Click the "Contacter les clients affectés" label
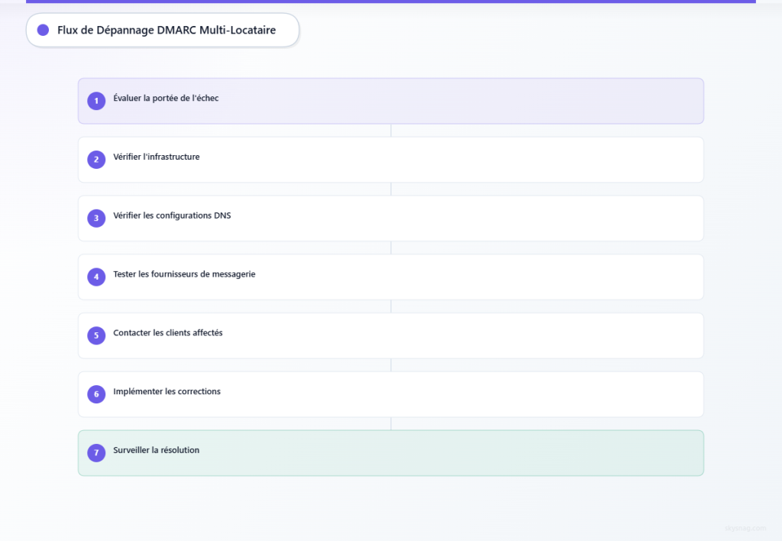Image resolution: width=782 pixels, height=541 pixels. coord(168,333)
